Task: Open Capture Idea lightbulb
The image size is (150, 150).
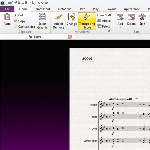Action: (16, 26)
